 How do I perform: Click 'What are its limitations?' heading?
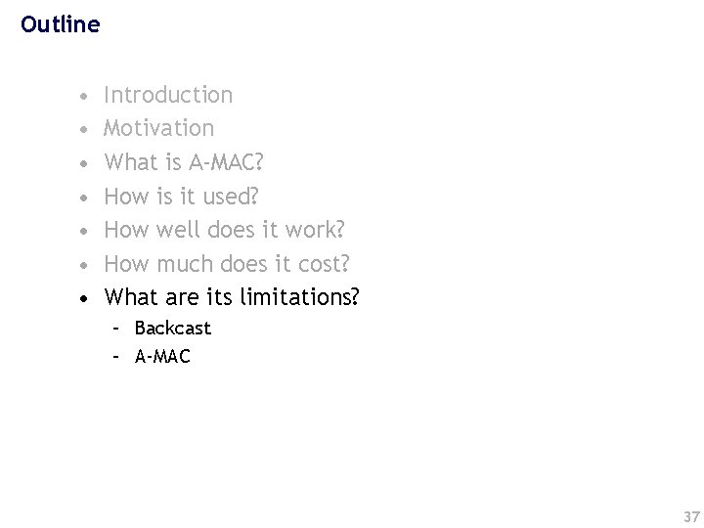[232, 297]
